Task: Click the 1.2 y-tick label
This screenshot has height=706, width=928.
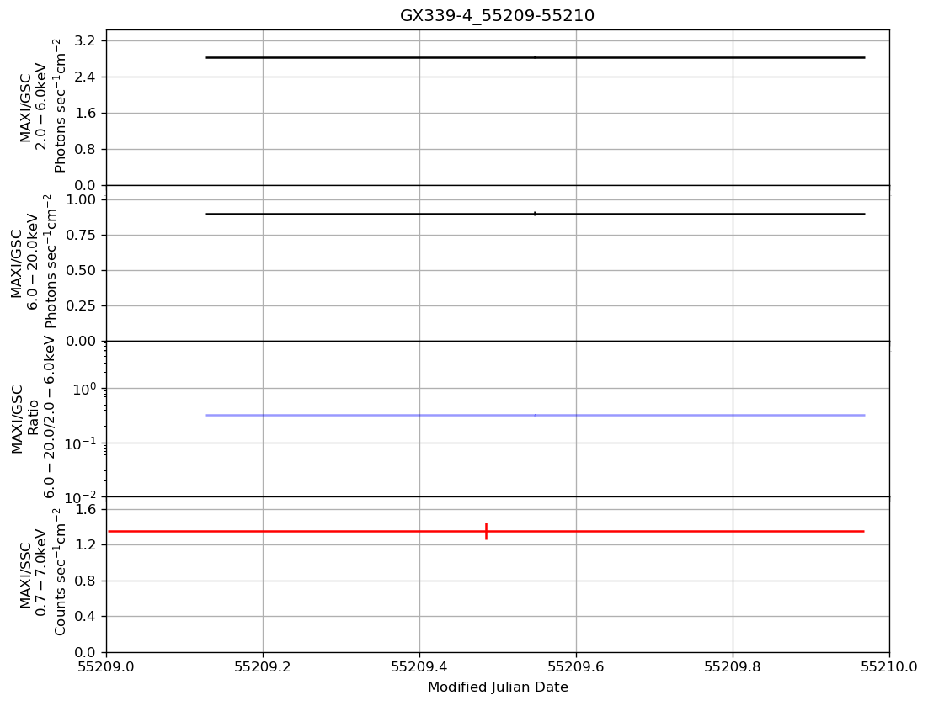Action: click(x=85, y=544)
